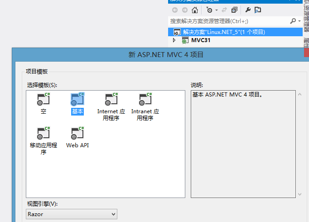Click the magnifier search icon in Solution Explorer

(x=293, y=21)
